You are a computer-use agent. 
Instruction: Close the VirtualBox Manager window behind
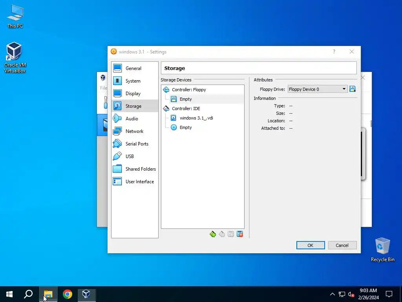click(363, 77)
